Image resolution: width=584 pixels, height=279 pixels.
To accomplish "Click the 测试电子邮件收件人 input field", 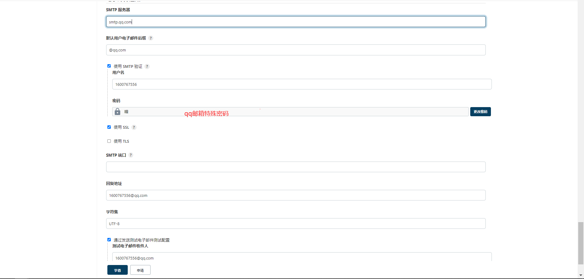I will point(302,257).
